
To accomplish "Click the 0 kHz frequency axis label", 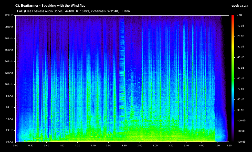I will [x=9, y=142].
